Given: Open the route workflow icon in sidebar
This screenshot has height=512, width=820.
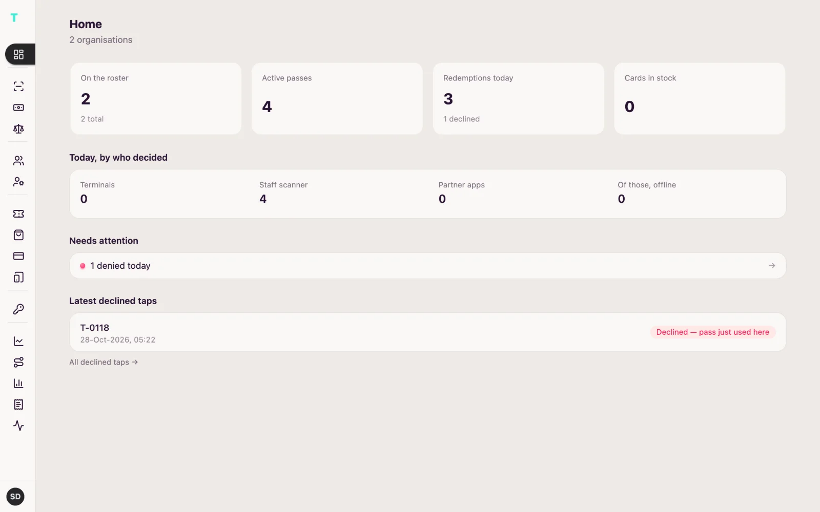Looking at the screenshot, I should (x=18, y=362).
